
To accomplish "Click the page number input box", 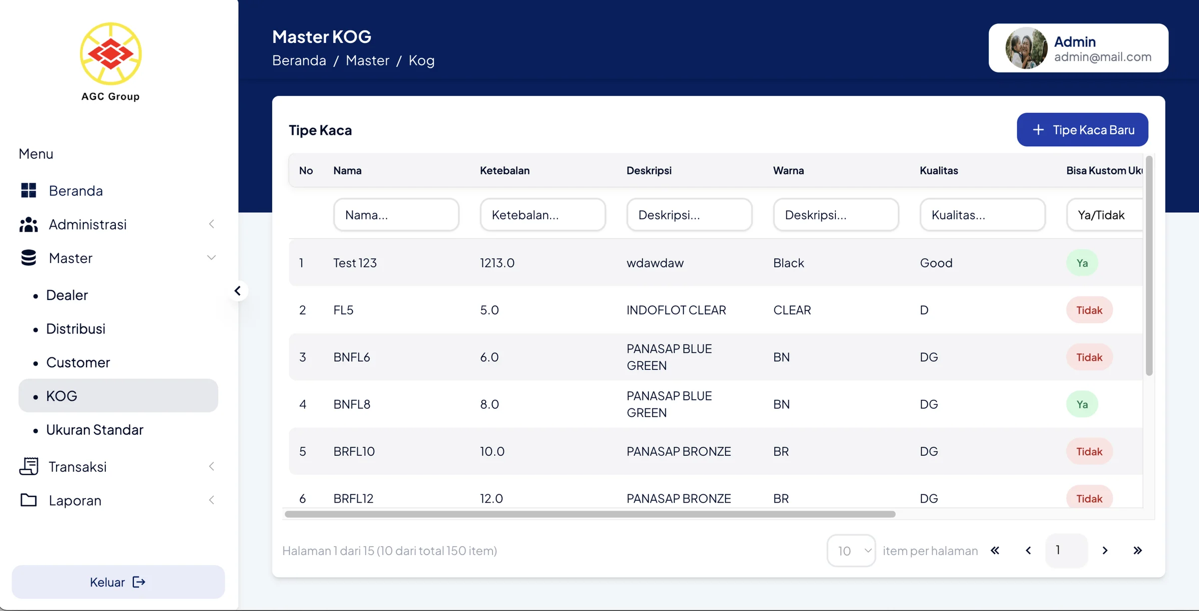I will click(x=1066, y=550).
